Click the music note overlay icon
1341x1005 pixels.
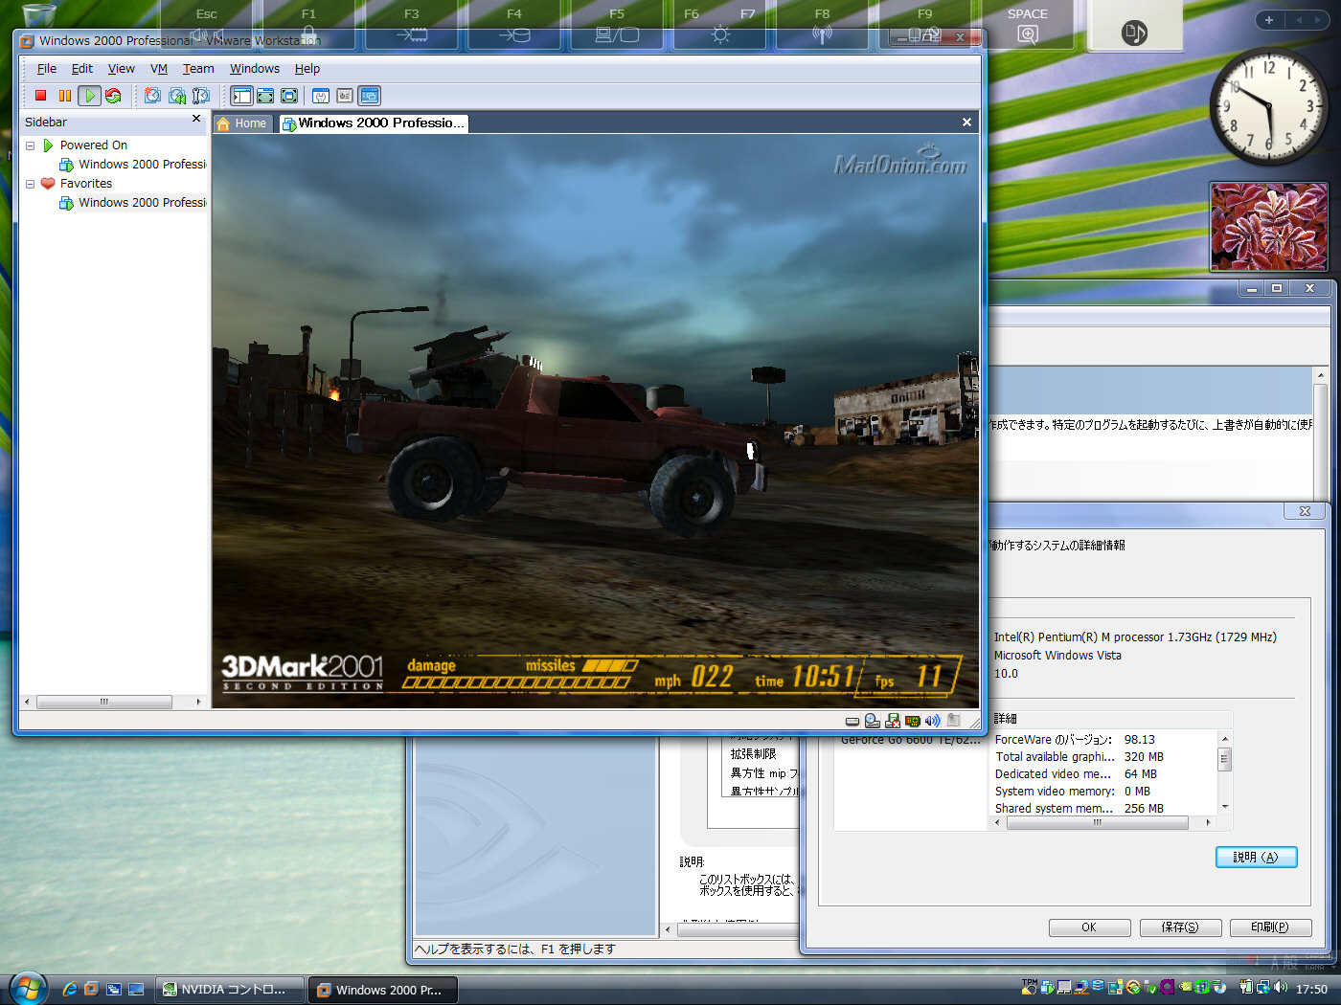1134,33
